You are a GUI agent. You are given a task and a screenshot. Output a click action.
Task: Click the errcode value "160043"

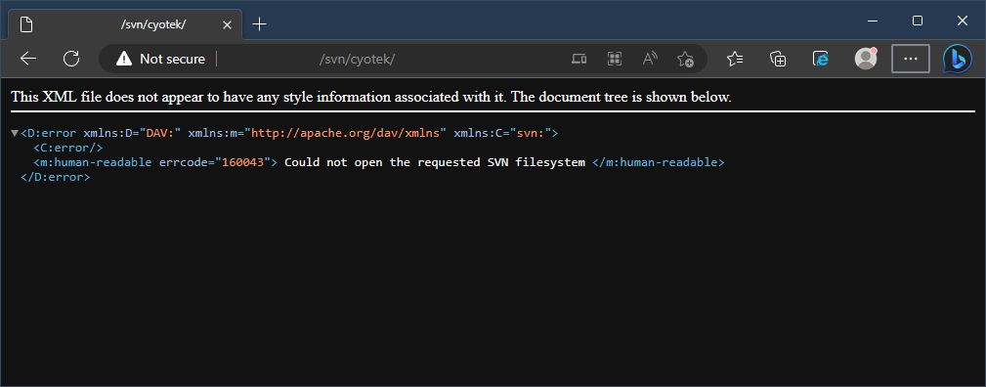(242, 162)
